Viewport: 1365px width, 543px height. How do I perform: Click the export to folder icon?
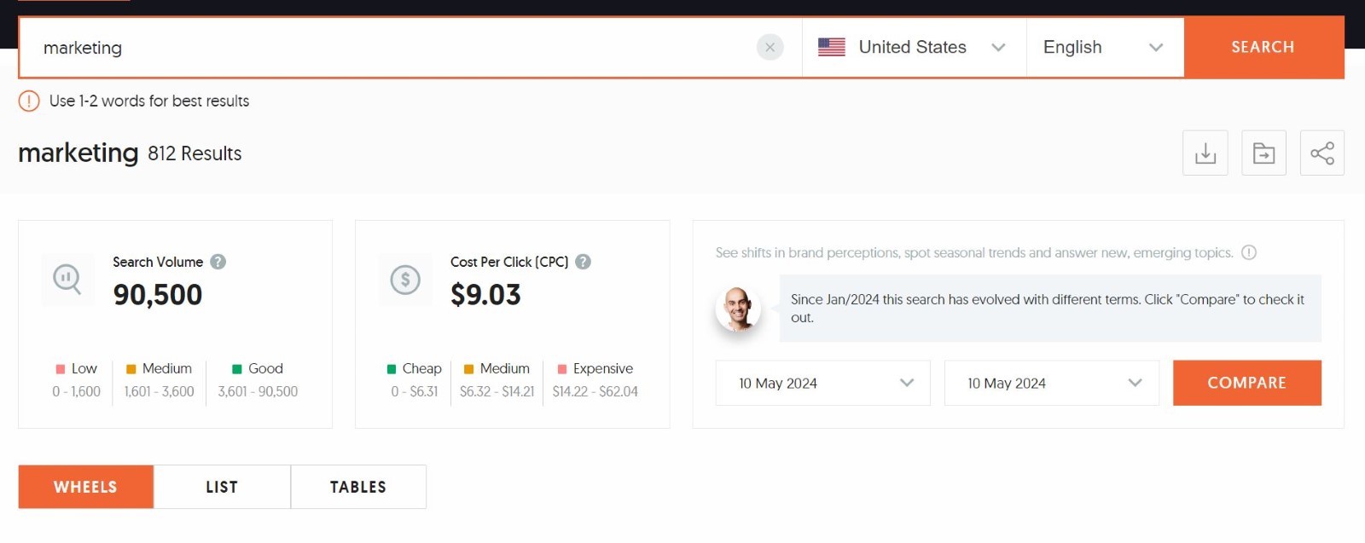(1263, 153)
